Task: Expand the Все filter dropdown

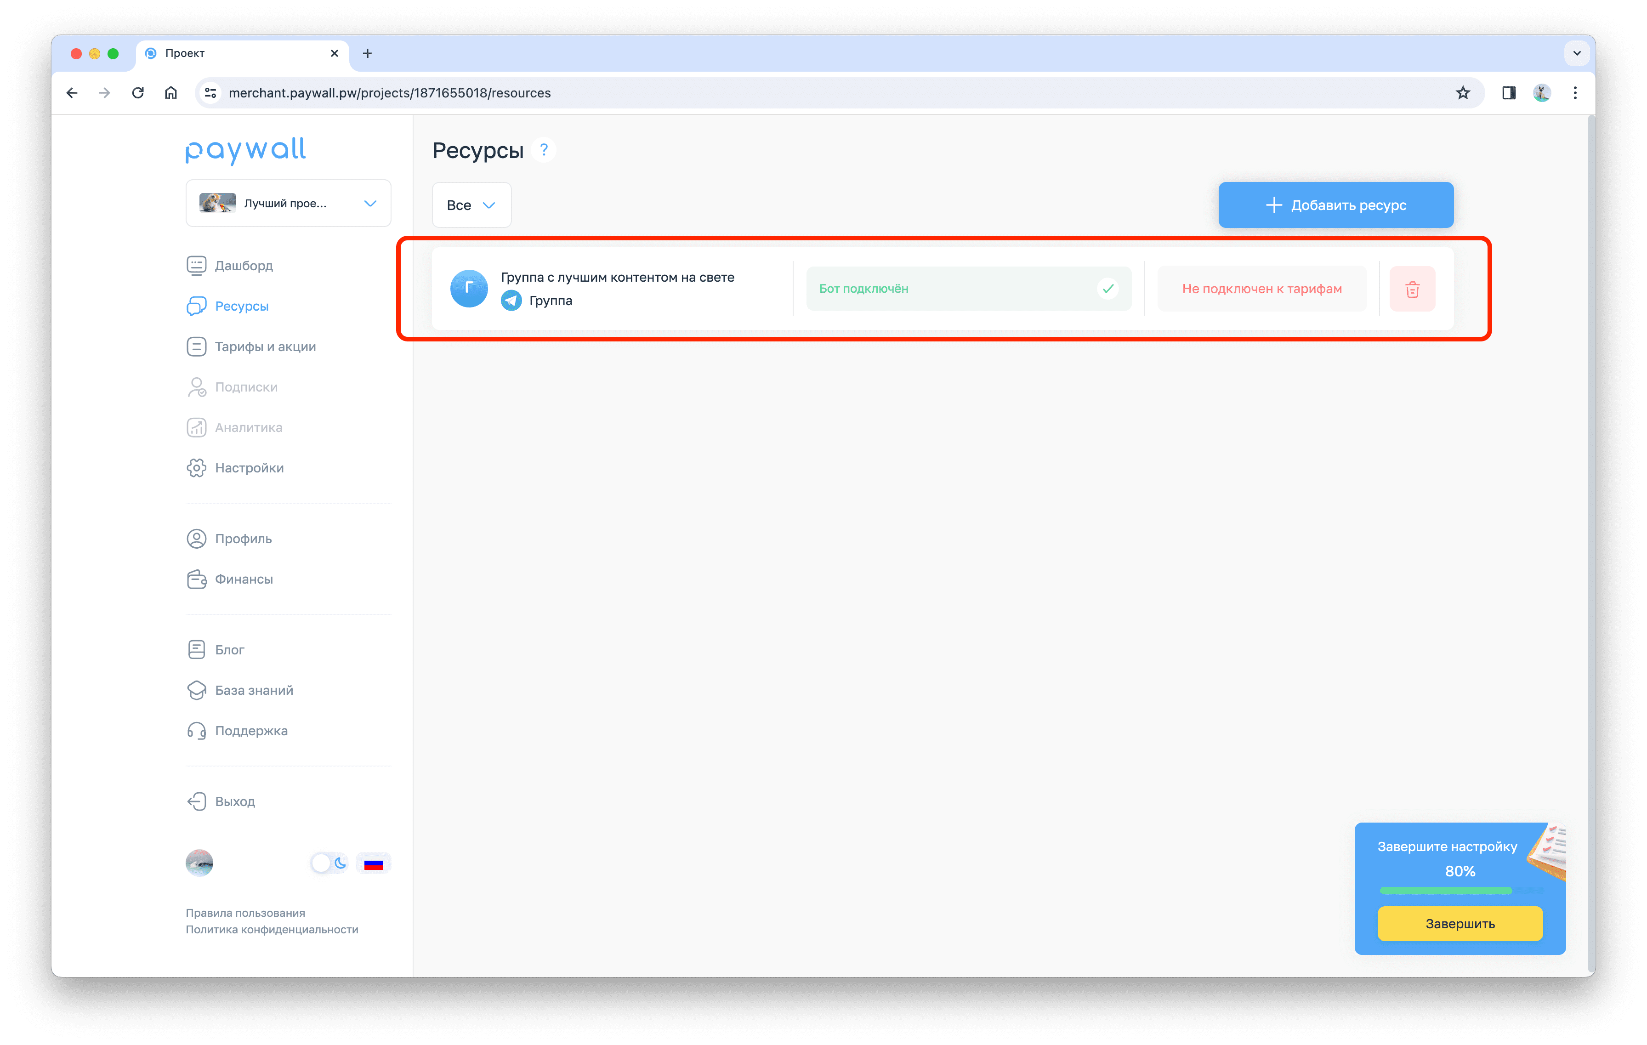Action: (471, 205)
